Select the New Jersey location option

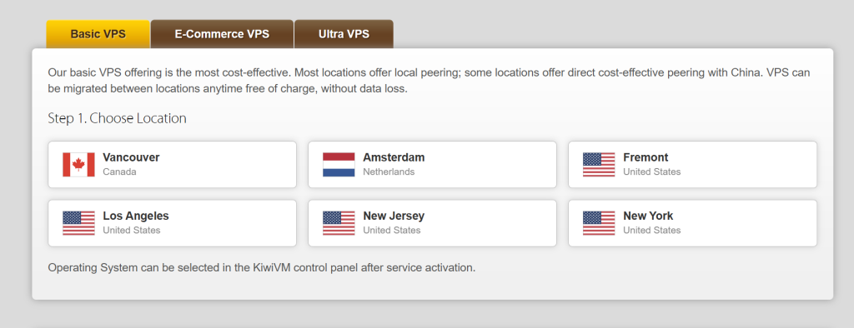(x=433, y=223)
